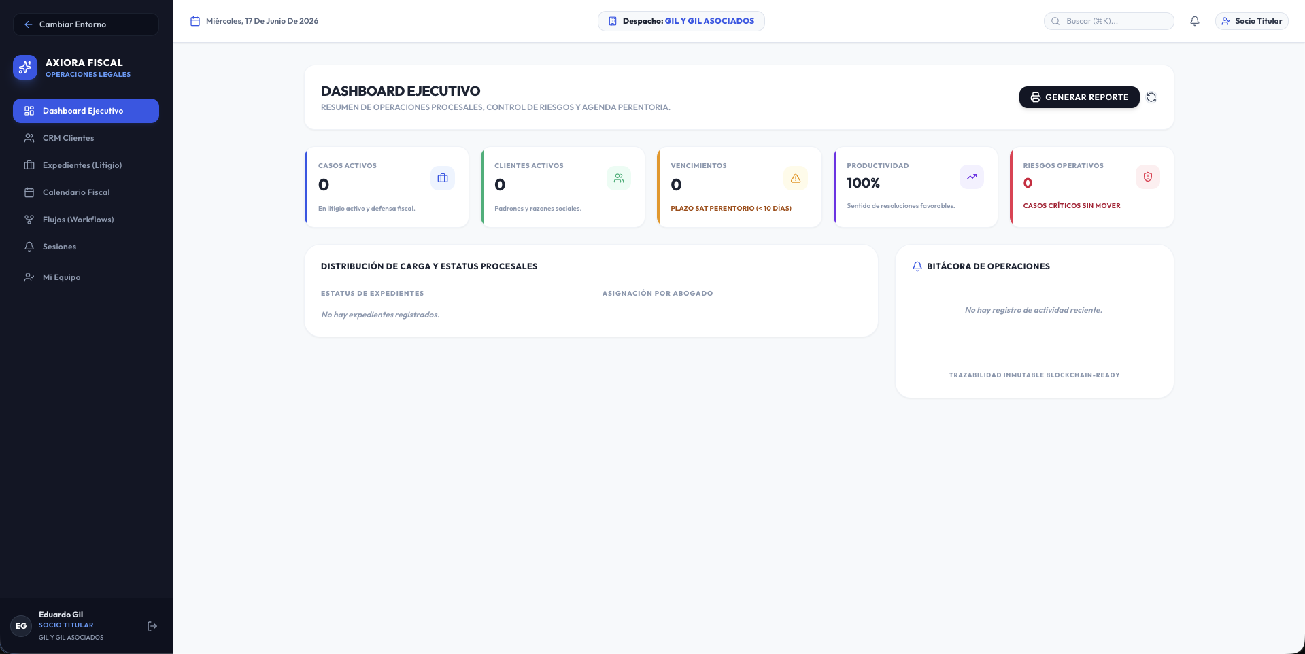1305x654 pixels.
Task: Click Socio Titular role button
Action: 1251,21
